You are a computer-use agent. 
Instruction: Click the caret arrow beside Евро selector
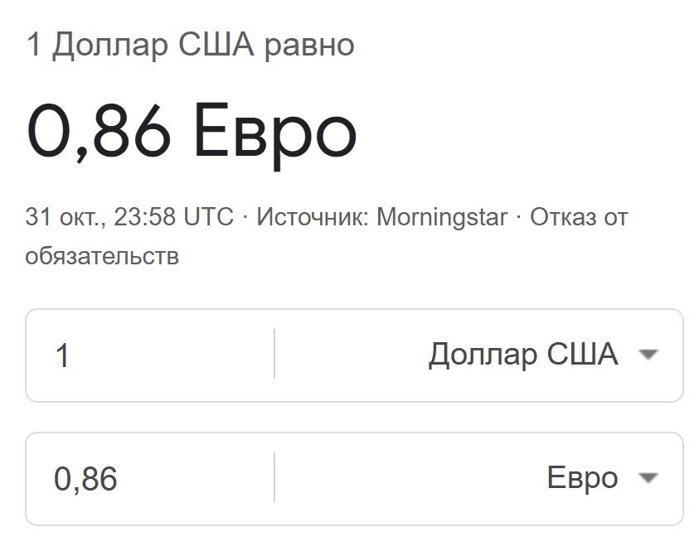[x=648, y=478]
